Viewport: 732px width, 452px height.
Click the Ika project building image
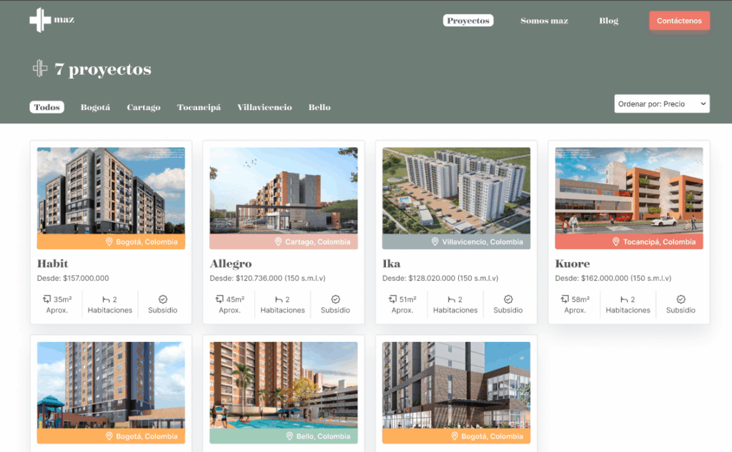point(456,190)
